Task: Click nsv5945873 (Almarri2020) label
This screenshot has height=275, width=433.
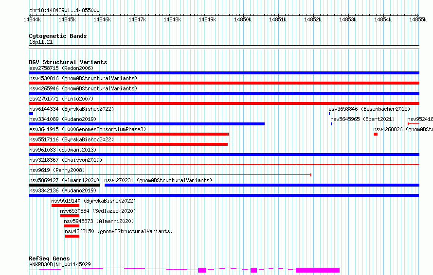Action: (x=99, y=221)
